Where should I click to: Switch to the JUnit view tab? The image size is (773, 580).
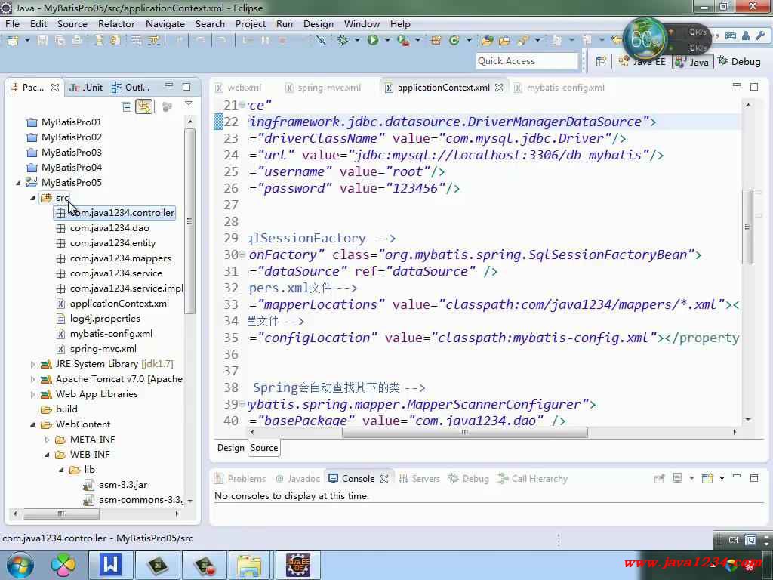pos(86,88)
